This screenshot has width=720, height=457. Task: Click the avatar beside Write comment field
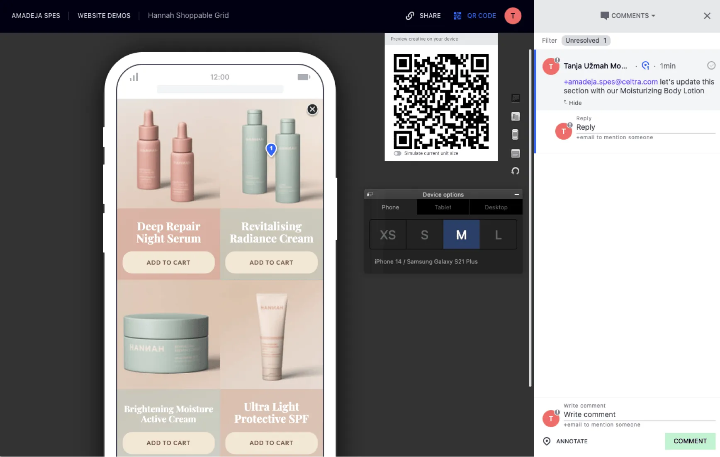551,418
